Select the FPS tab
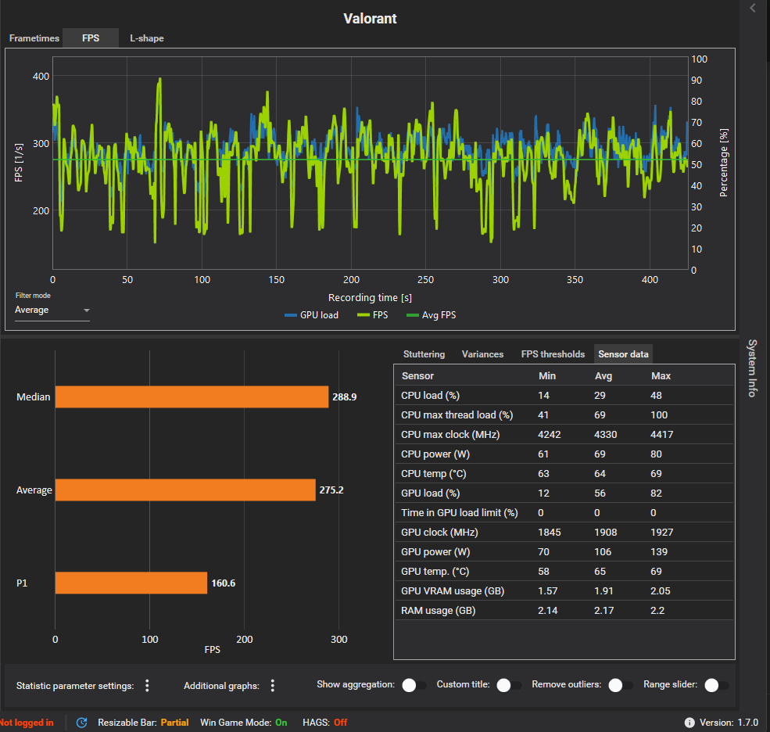The image size is (770, 732). click(91, 38)
